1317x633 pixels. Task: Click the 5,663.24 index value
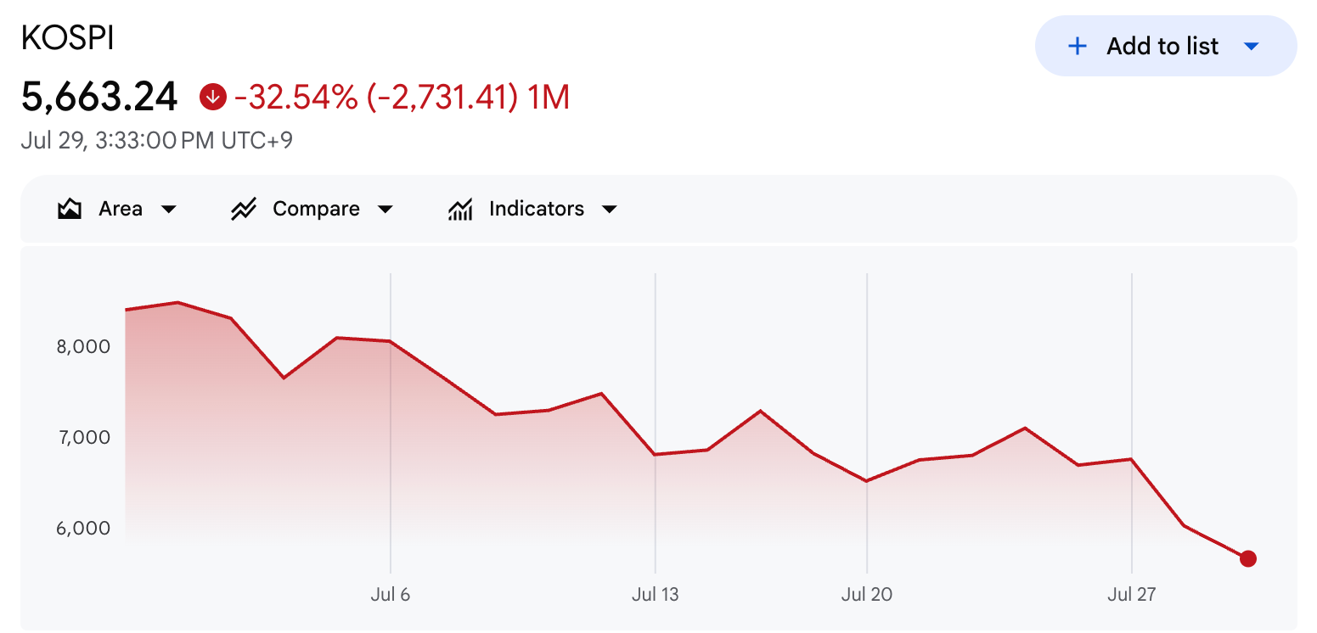99,97
